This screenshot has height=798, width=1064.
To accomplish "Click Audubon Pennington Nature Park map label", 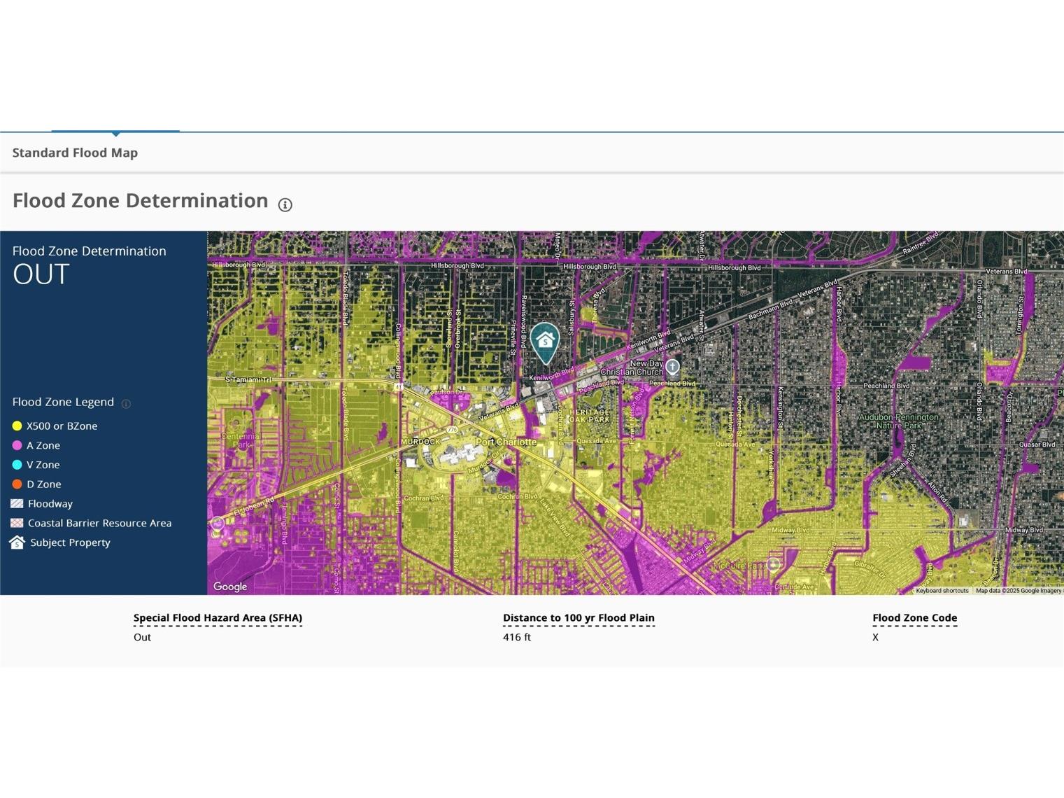I will pyautogui.click(x=898, y=421).
